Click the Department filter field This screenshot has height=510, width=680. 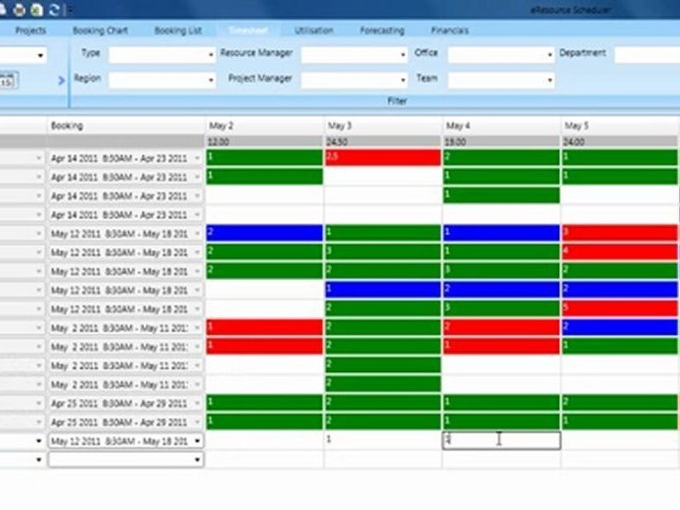point(647,55)
